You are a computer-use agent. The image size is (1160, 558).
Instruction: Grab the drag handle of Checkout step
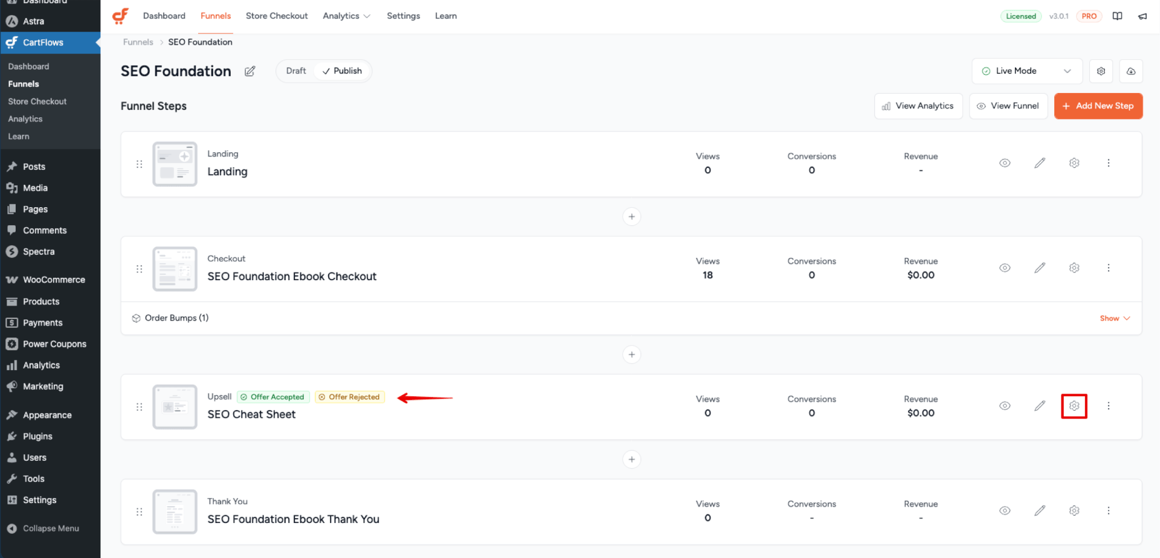coord(140,269)
